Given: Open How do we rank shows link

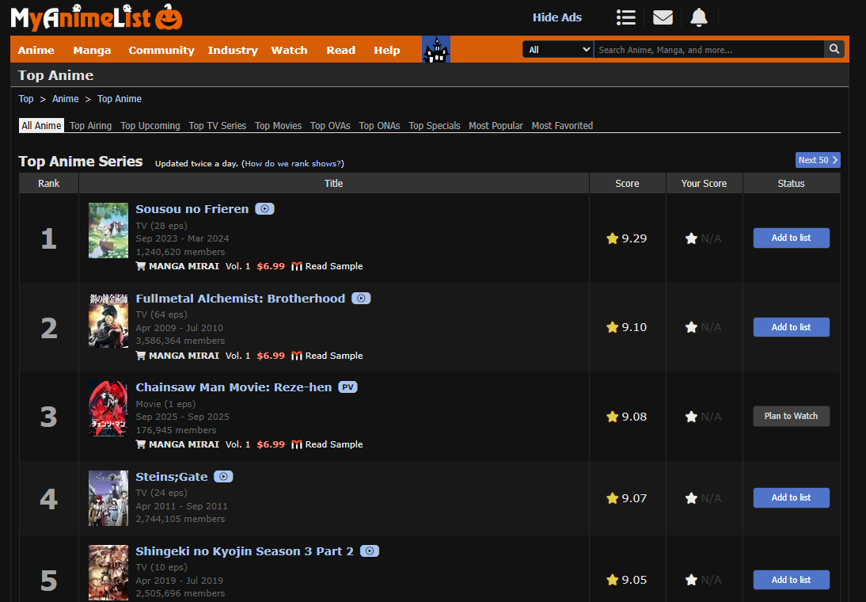Looking at the screenshot, I should (x=293, y=164).
